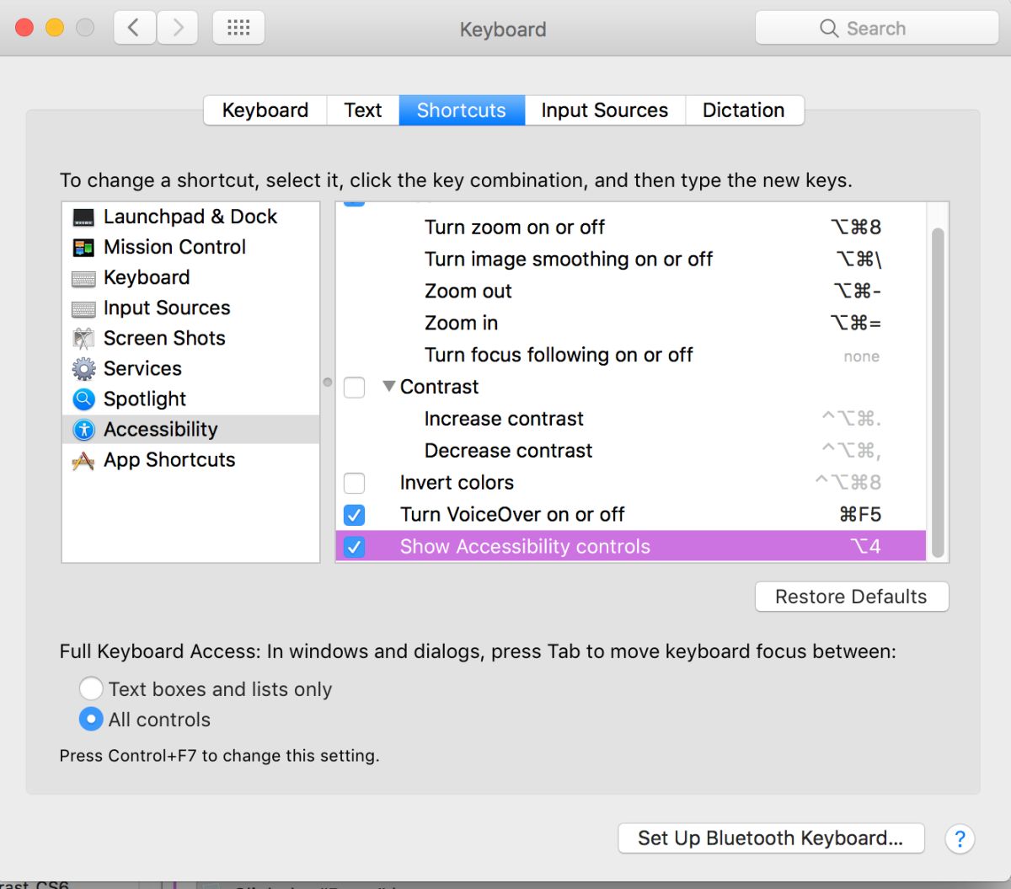Select the Shortcuts tab
Screen dimensions: 1011x889
(462, 110)
